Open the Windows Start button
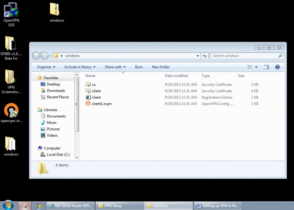 click(8, 205)
